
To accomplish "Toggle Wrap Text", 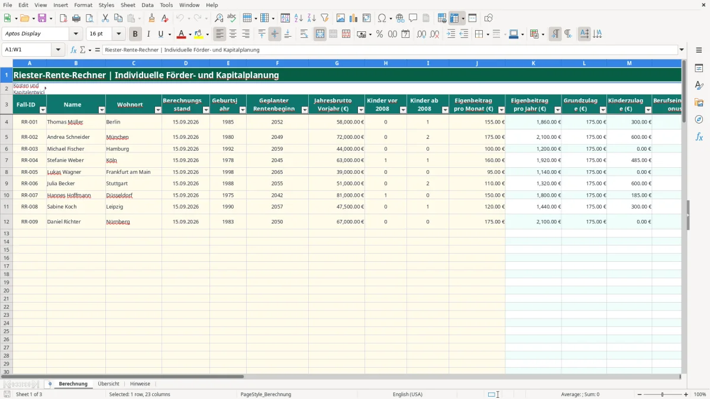I will pos(304,34).
